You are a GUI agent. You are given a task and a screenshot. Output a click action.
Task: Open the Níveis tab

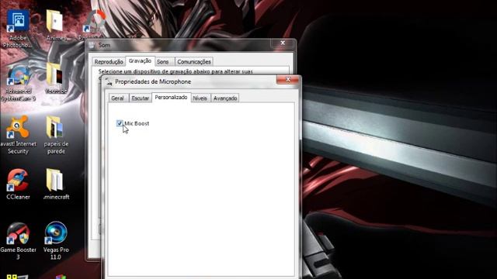pos(200,98)
